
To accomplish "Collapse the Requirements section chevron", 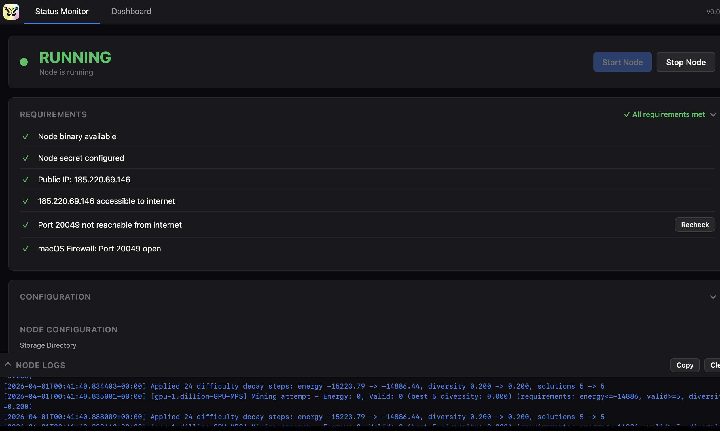I will click(713, 114).
